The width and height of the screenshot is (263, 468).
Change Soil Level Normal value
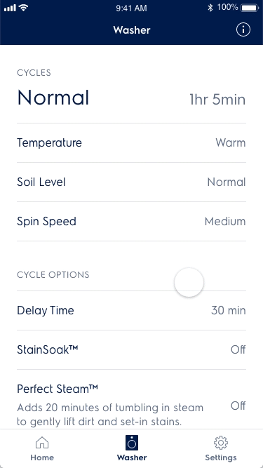coord(227,182)
